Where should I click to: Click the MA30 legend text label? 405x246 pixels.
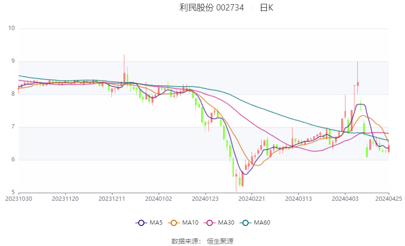point(226,223)
